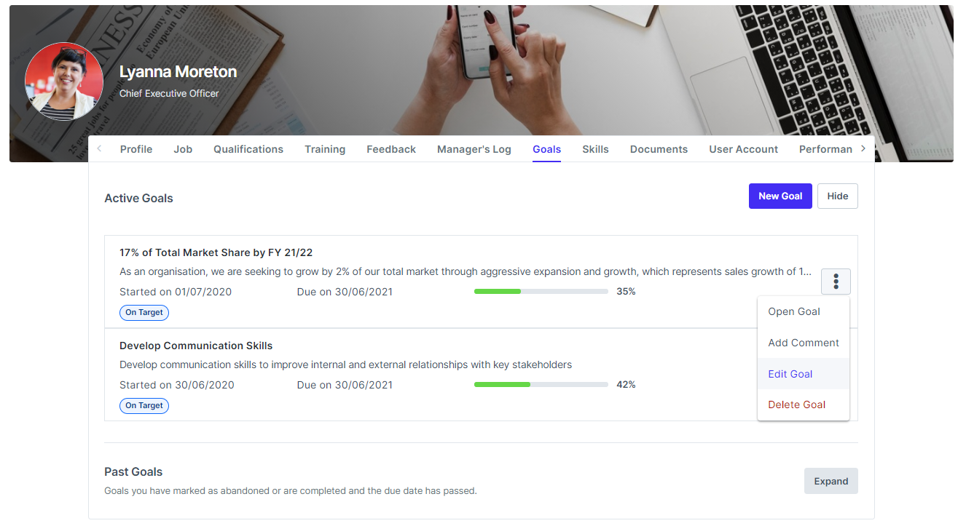958x526 pixels.
Task: Open the Documents tab
Action: click(659, 148)
